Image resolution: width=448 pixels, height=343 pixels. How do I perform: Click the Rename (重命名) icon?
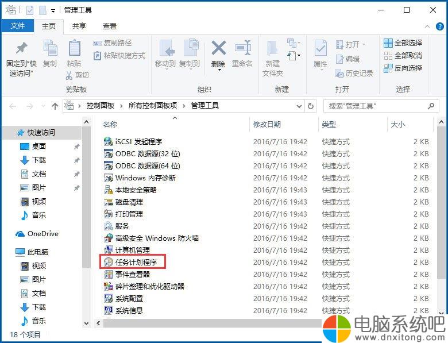242,48
